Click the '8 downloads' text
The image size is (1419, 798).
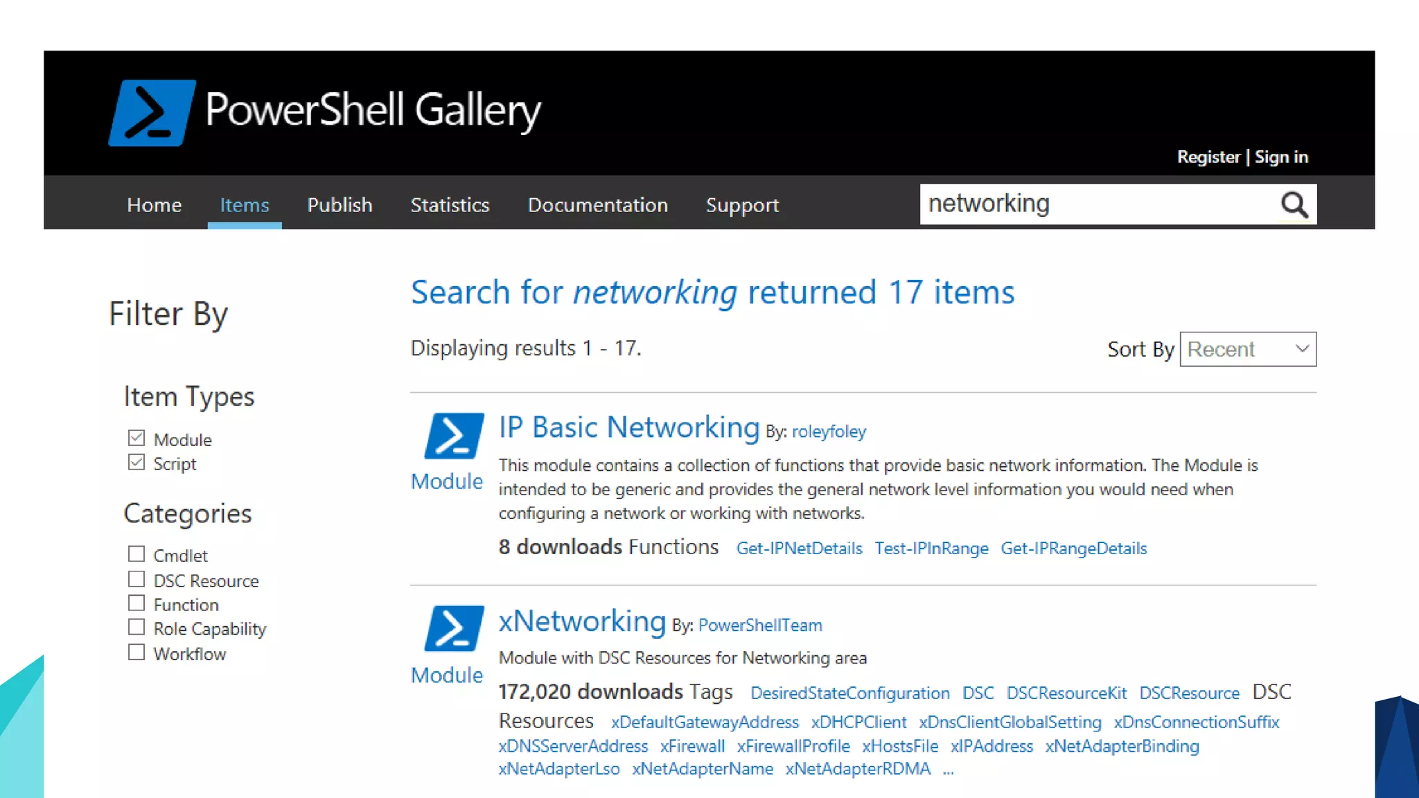pos(561,547)
